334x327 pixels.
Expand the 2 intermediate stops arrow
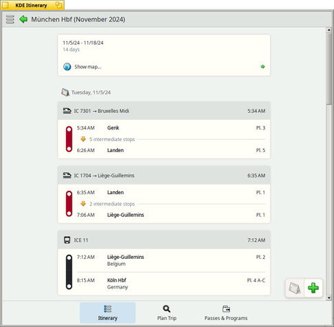[x=83, y=204]
